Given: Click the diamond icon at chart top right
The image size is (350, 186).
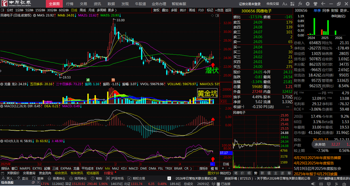Looking at the screenshot, I should point(213,15).
